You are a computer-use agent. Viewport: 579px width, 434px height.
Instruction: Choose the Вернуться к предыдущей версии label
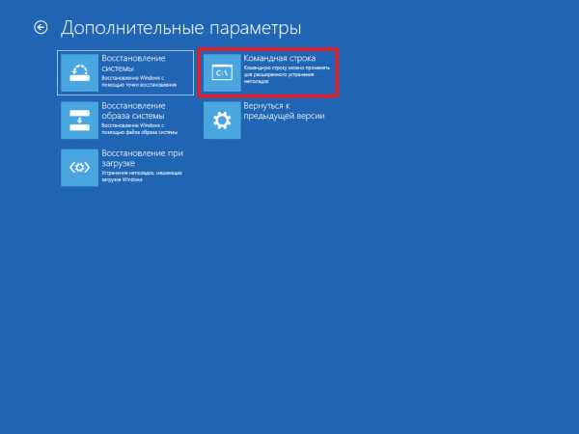pyautogui.click(x=284, y=111)
